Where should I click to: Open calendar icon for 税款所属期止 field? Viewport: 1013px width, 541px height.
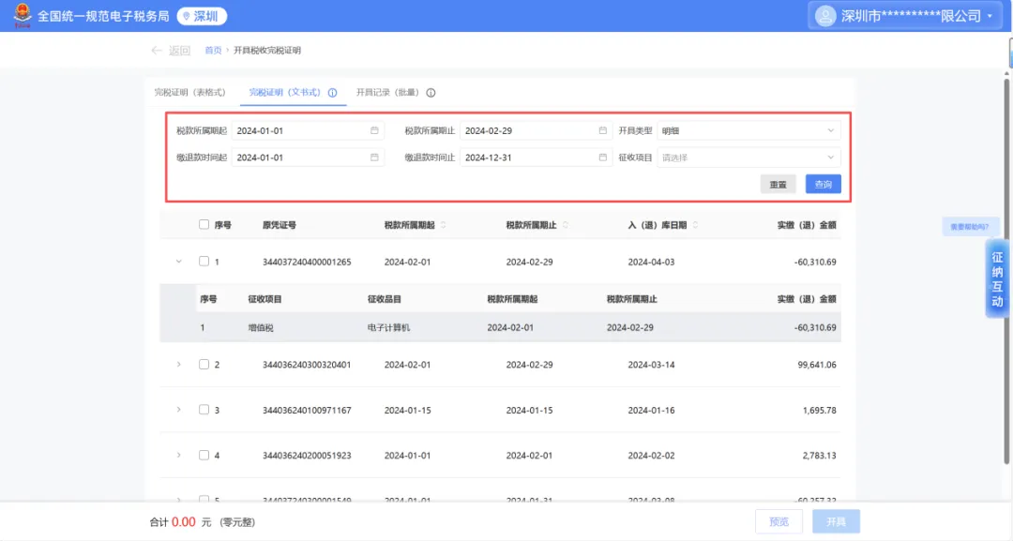click(603, 130)
